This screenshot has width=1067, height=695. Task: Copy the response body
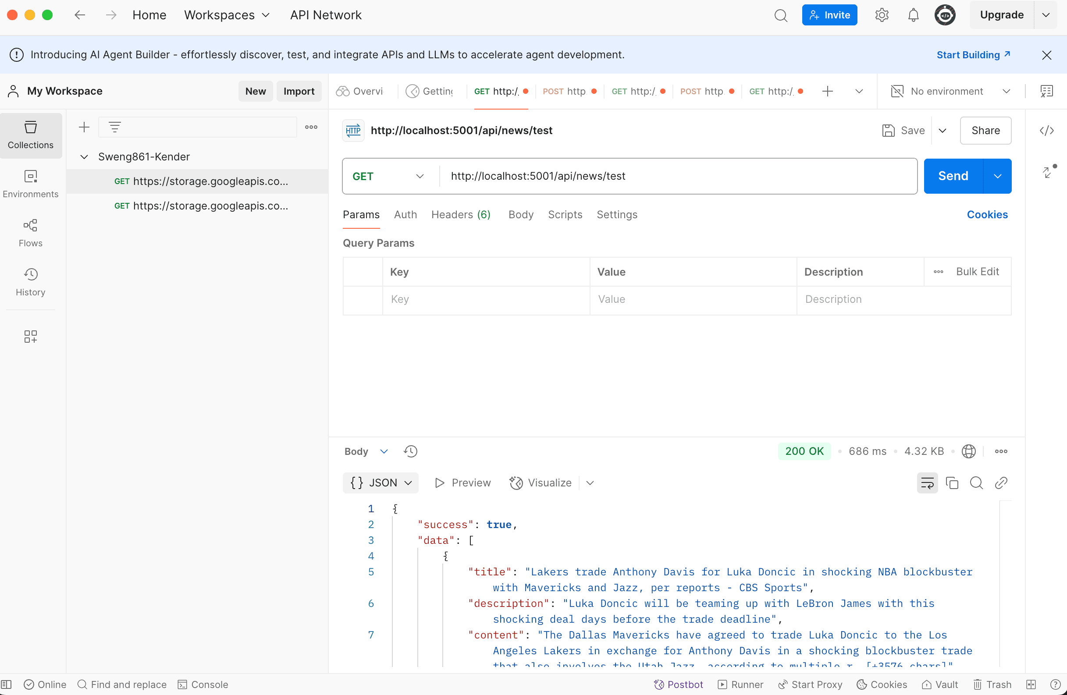(952, 482)
